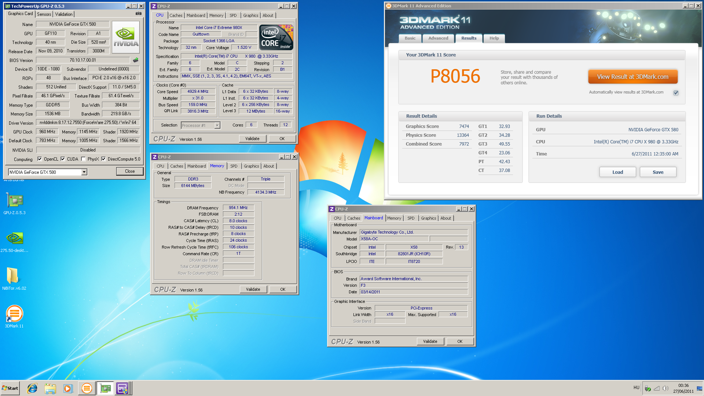The height and width of the screenshot is (396, 704).
Task: Open the Caches tab in top CPU-Z window
Action: click(x=176, y=15)
